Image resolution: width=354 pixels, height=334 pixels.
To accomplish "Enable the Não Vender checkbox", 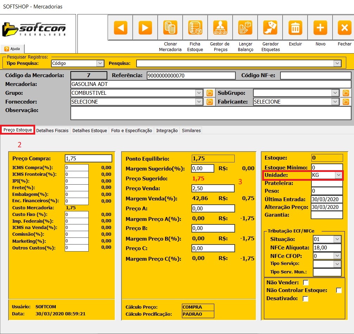I will (x=306, y=283).
